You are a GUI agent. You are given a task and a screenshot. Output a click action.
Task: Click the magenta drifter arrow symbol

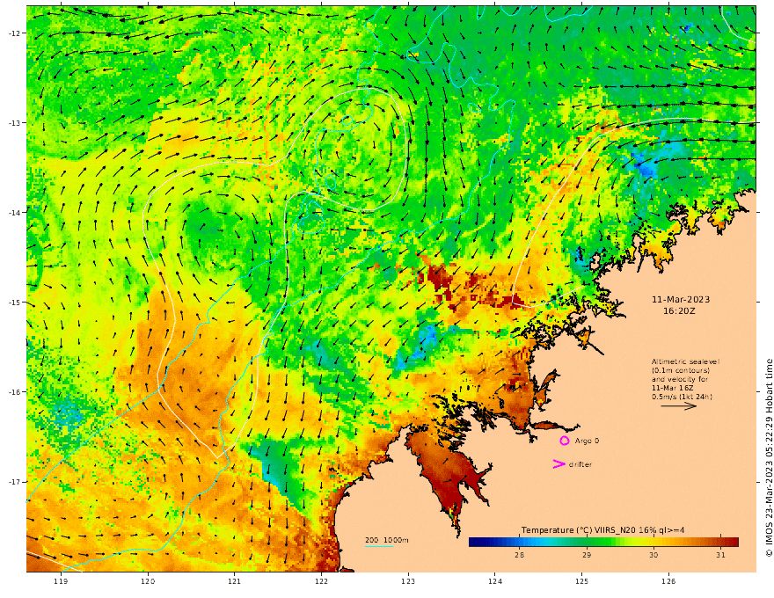(x=559, y=463)
